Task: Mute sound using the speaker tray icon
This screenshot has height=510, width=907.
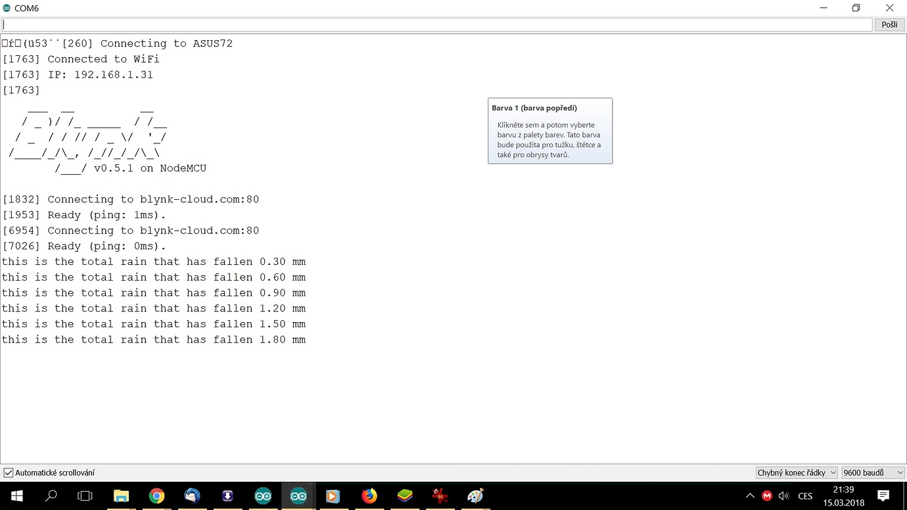Action: coord(783,496)
